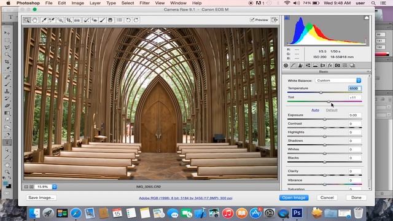The image size is (393, 221).
Task: Activate the Adjustment Brush tool
Action: (103, 20)
